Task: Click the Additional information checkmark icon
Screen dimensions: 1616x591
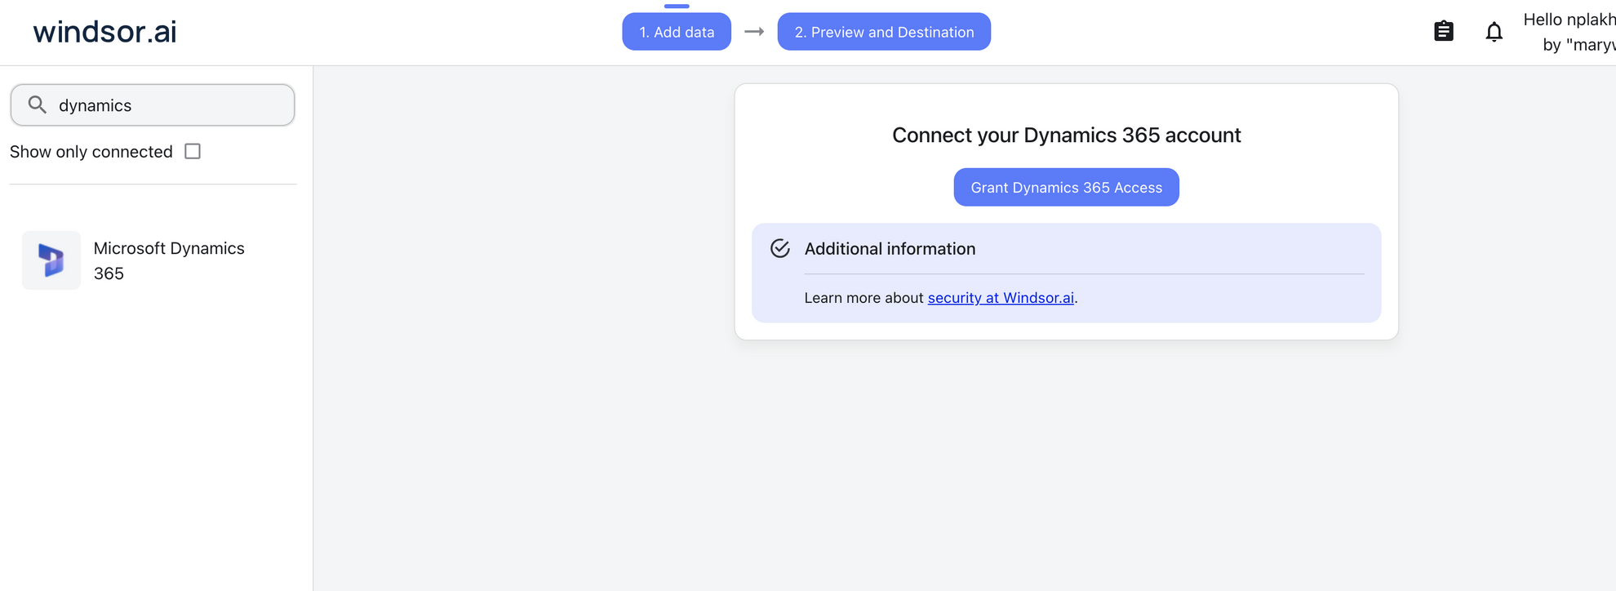Action: click(780, 248)
